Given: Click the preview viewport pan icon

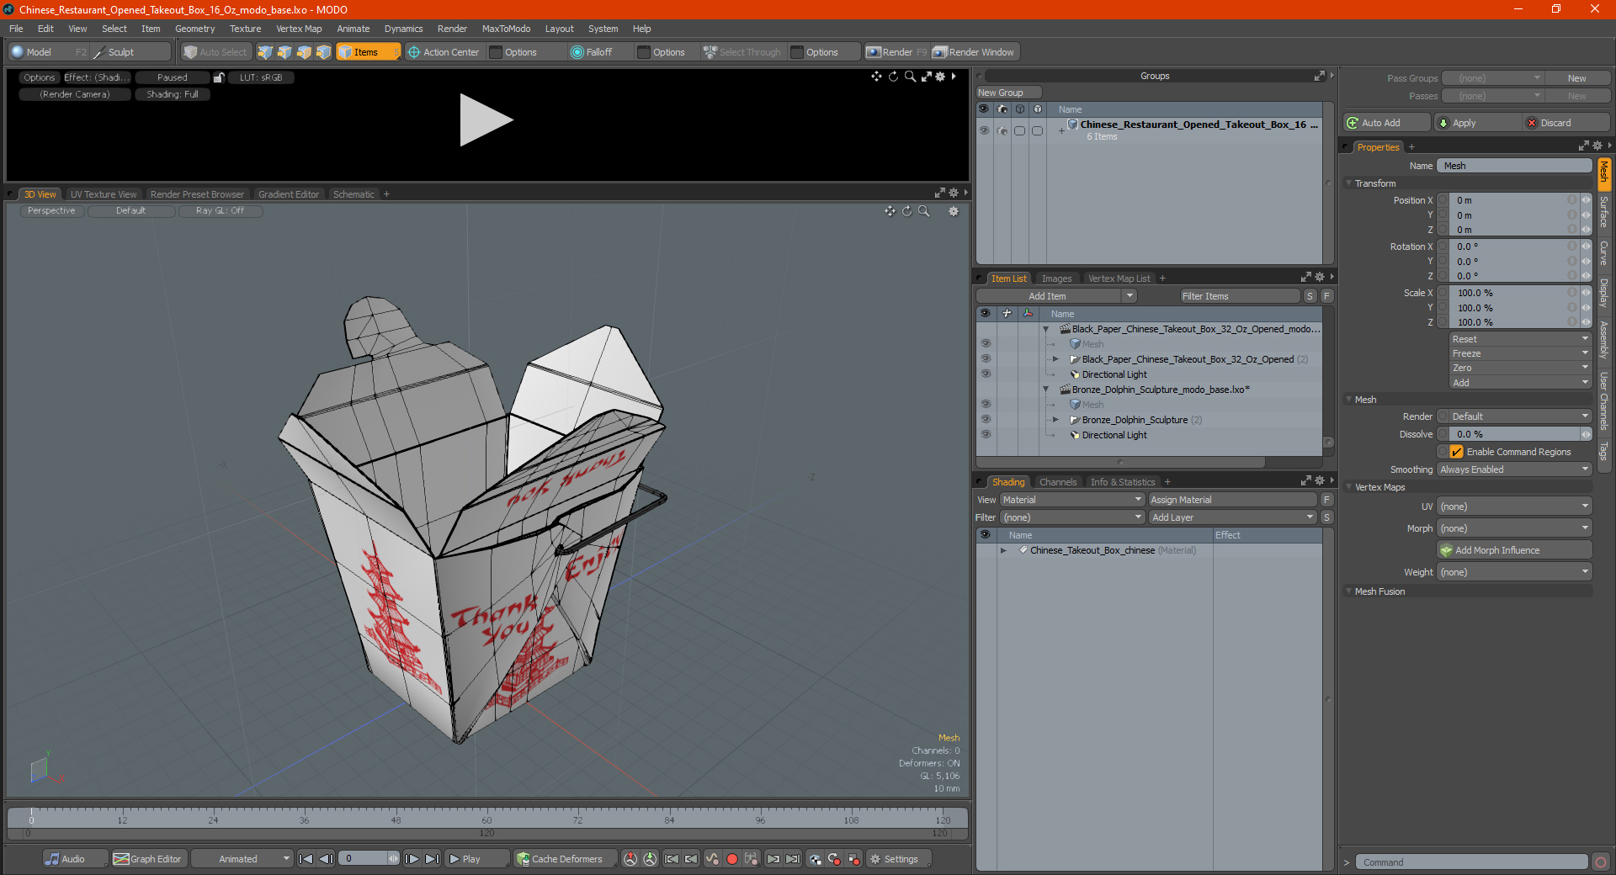Looking at the screenshot, I should pos(876,77).
